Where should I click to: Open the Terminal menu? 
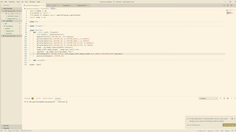pyautogui.click(x=32, y=2)
